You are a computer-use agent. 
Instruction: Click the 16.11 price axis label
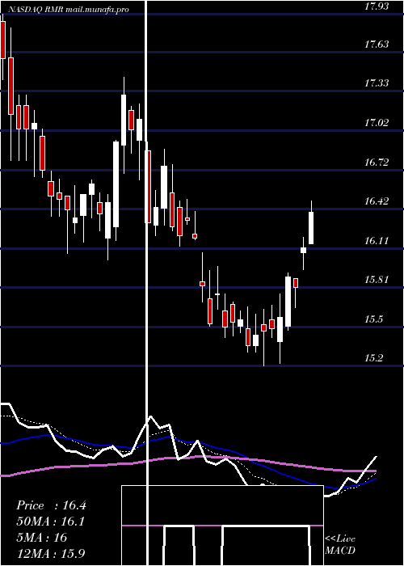click(x=377, y=241)
